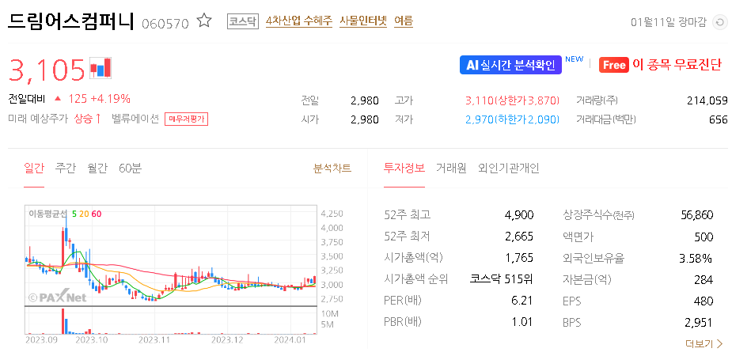The image size is (732, 356).
Task: Click PBR(배) value 1.01
Action: [x=522, y=322]
